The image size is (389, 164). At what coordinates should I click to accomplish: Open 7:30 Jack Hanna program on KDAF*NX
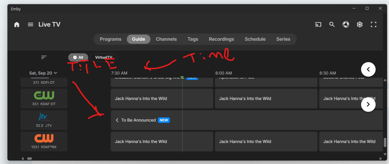162,141
